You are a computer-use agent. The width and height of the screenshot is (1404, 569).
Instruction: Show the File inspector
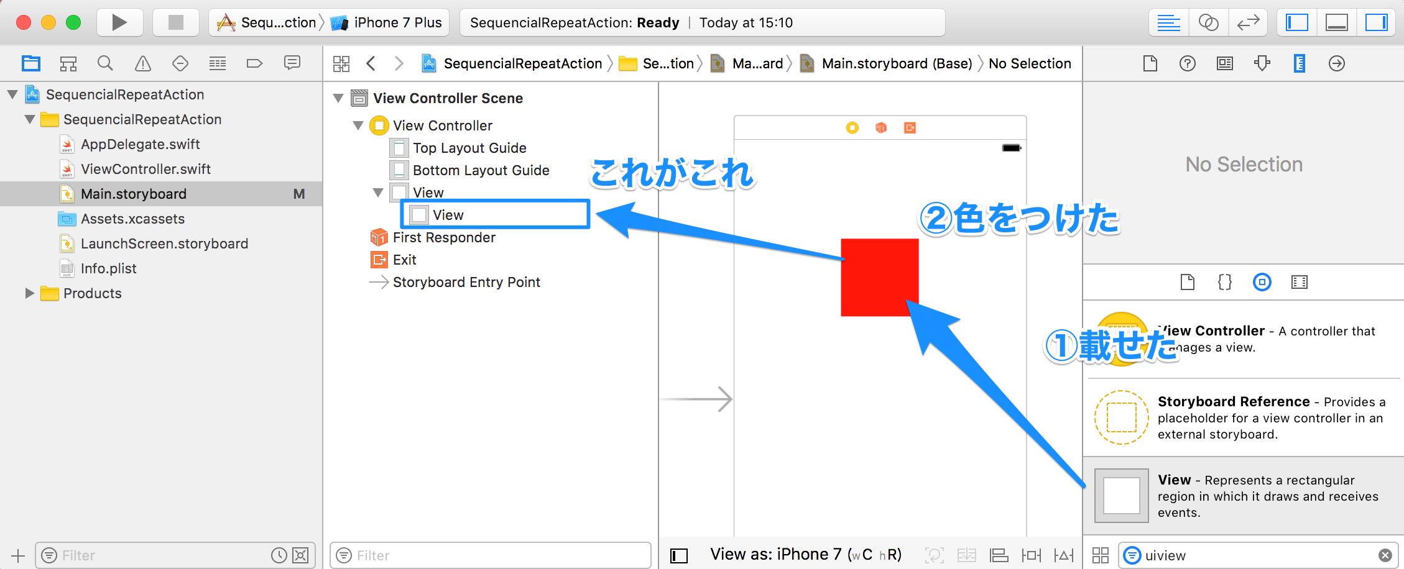pyautogui.click(x=1150, y=63)
